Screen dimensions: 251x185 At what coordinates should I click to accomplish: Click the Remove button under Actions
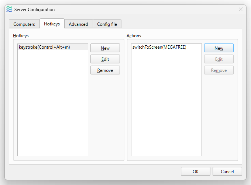coord(219,70)
